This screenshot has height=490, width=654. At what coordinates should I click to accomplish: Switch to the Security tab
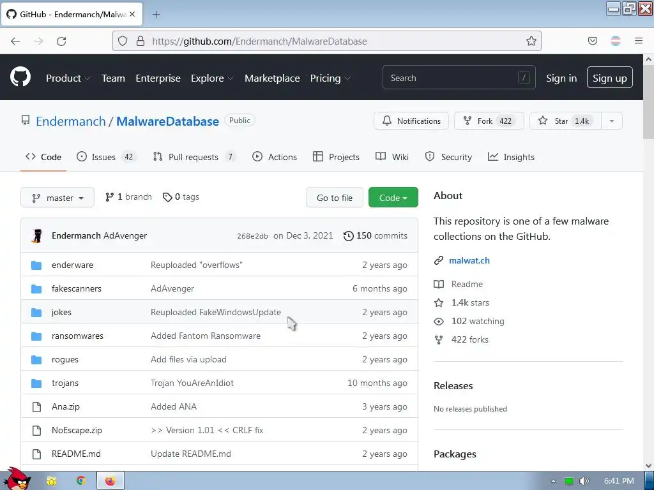(448, 157)
